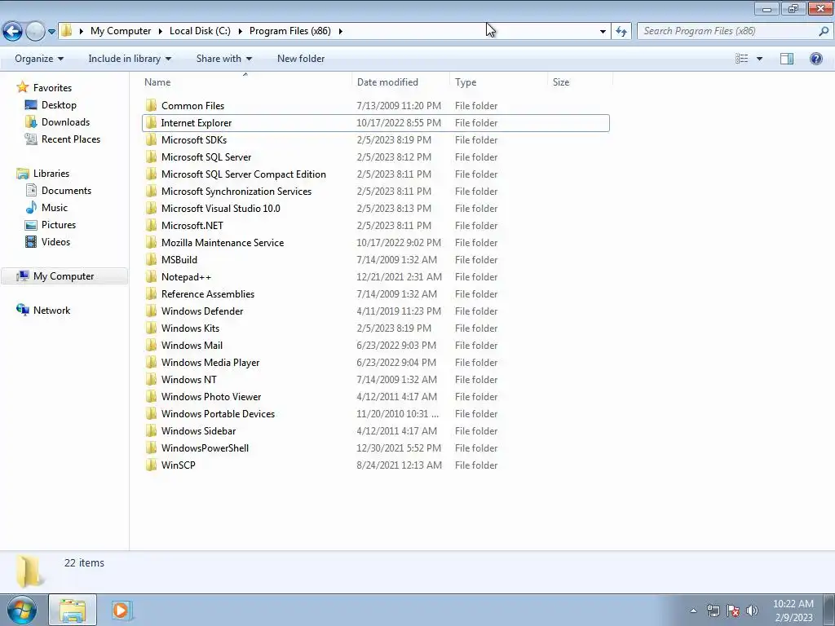This screenshot has width=835, height=626.
Task: Select Microsoft Visual Studio 10.0 folder icon
Action: [151, 208]
